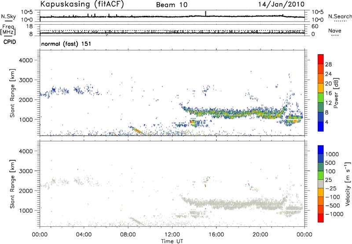Select the gray -25 to 25 velocity segment
352x244 pixels.
[x=321, y=184]
